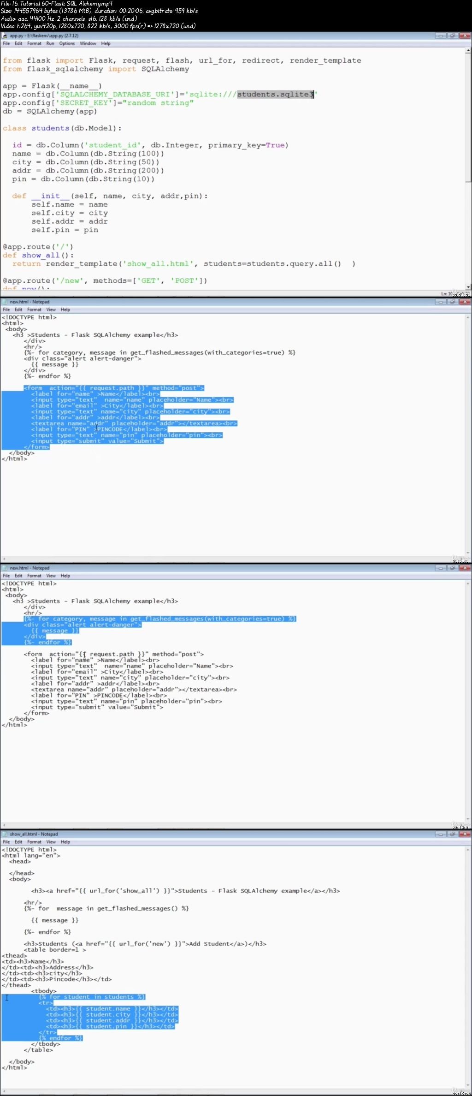Click scroll-up arrow in first new.html Notepad
Screen dimensions: 472x1096
click(x=468, y=317)
